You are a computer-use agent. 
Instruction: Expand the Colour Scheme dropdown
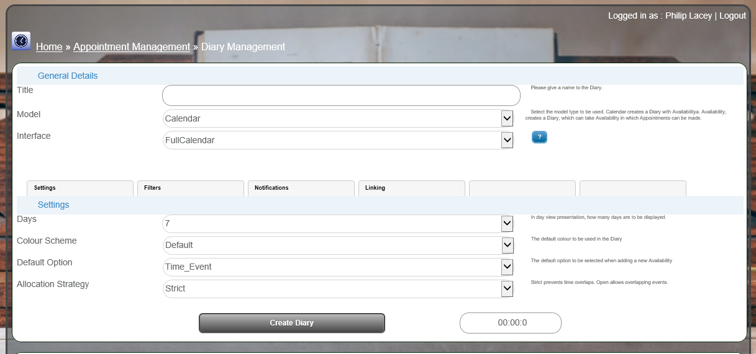[338, 245]
